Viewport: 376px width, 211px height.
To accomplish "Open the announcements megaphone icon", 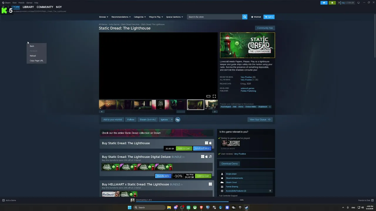I will click(324, 3).
